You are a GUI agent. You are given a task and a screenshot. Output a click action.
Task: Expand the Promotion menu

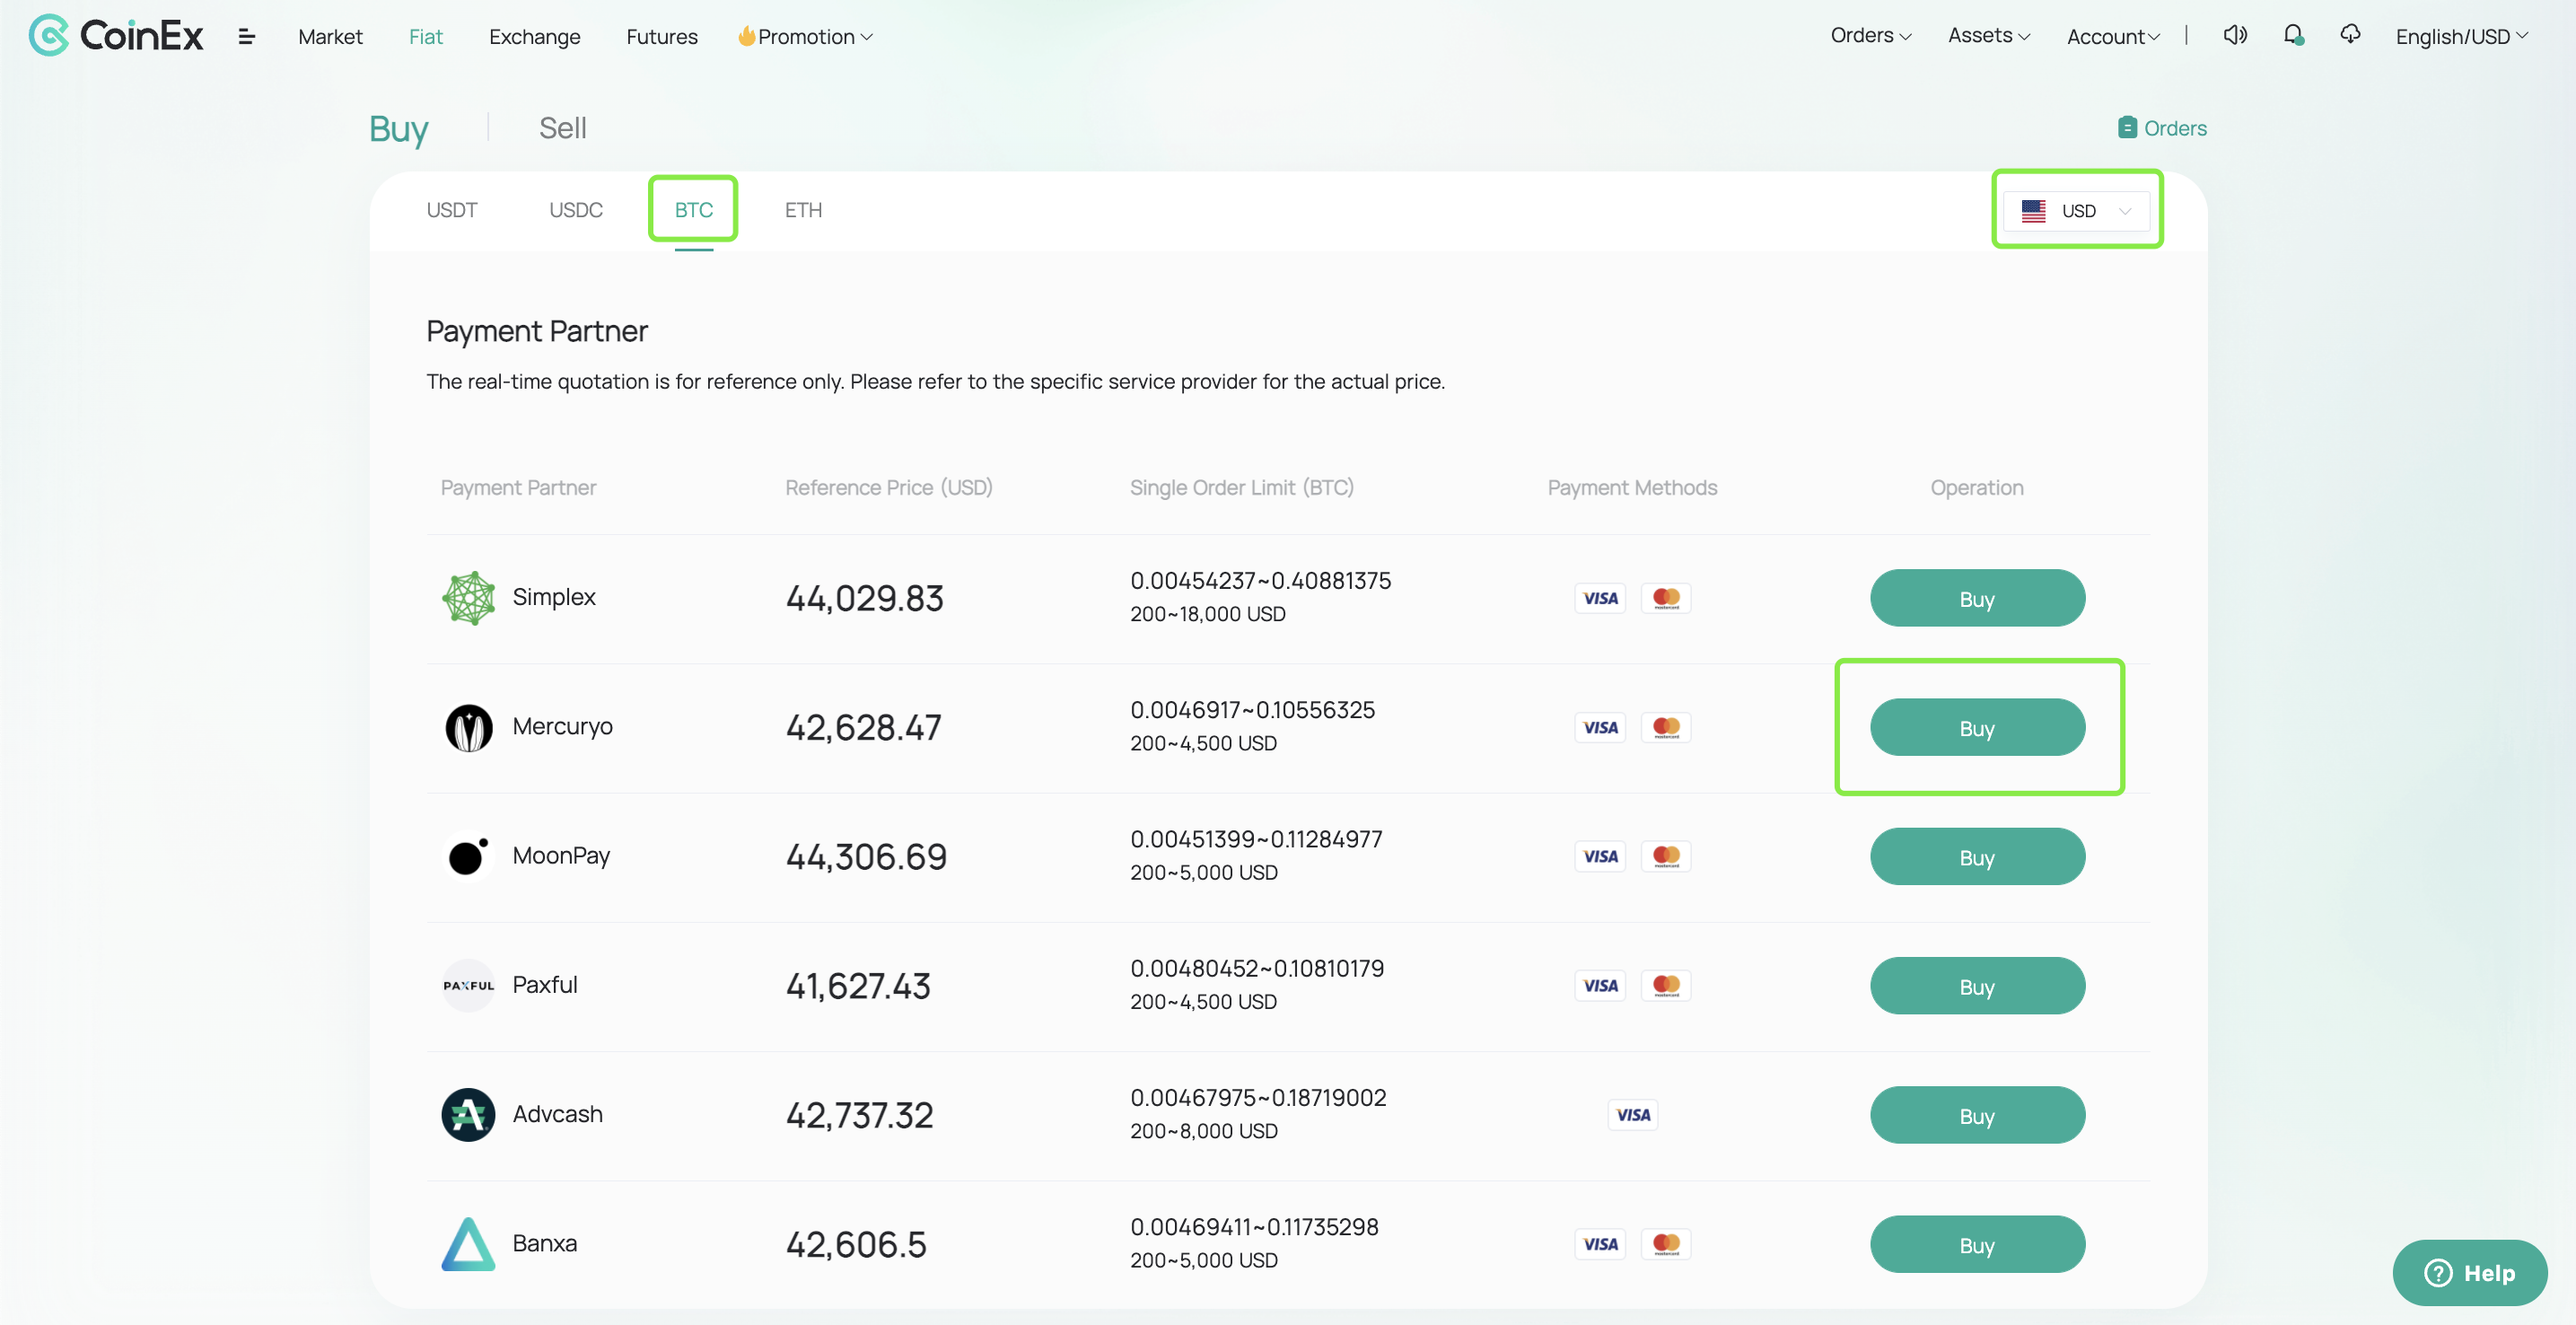click(x=805, y=37)
